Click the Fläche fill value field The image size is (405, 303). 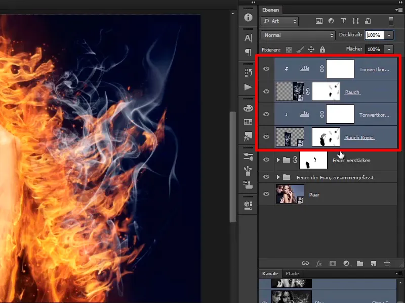tap(375, 49)
